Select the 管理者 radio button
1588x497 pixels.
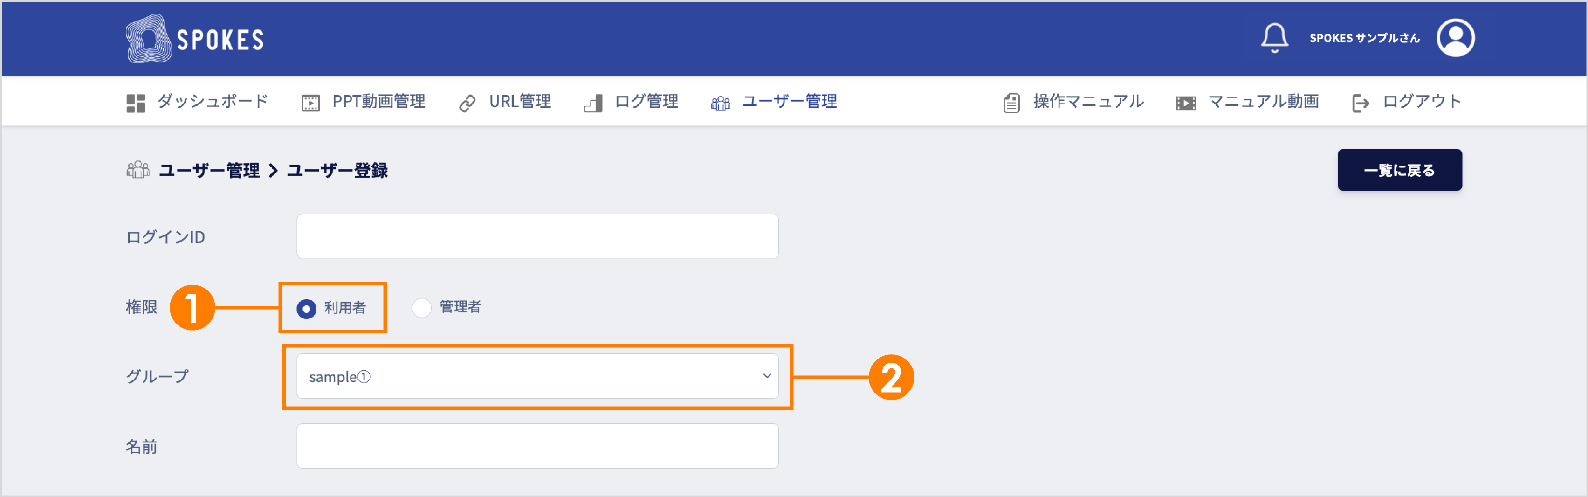pyautogui.click(x=422, y=307)
